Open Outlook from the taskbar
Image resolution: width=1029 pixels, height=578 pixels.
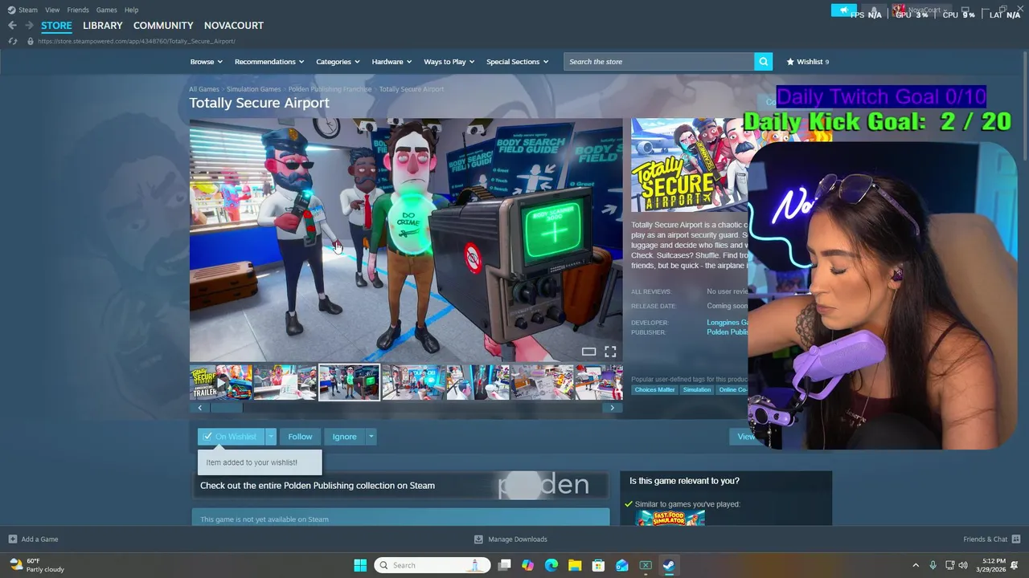click(621, 565)
